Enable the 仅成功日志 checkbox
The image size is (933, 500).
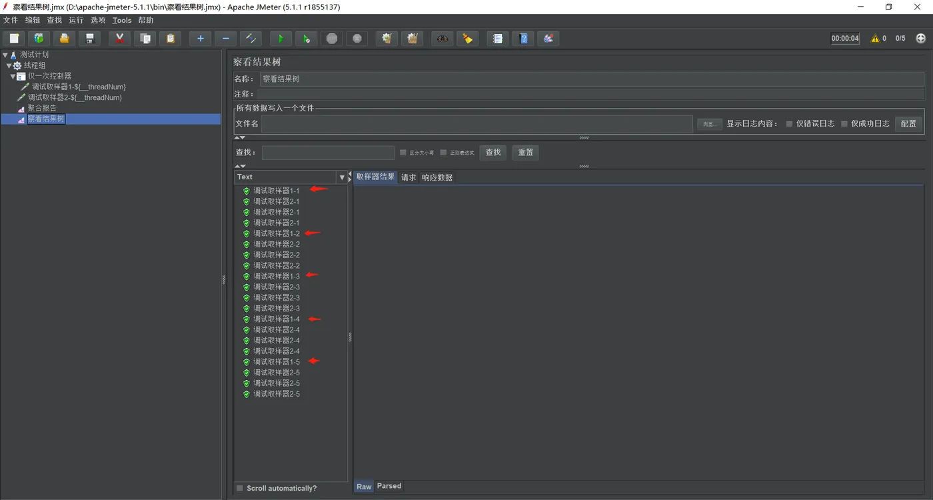click(844, 124)
